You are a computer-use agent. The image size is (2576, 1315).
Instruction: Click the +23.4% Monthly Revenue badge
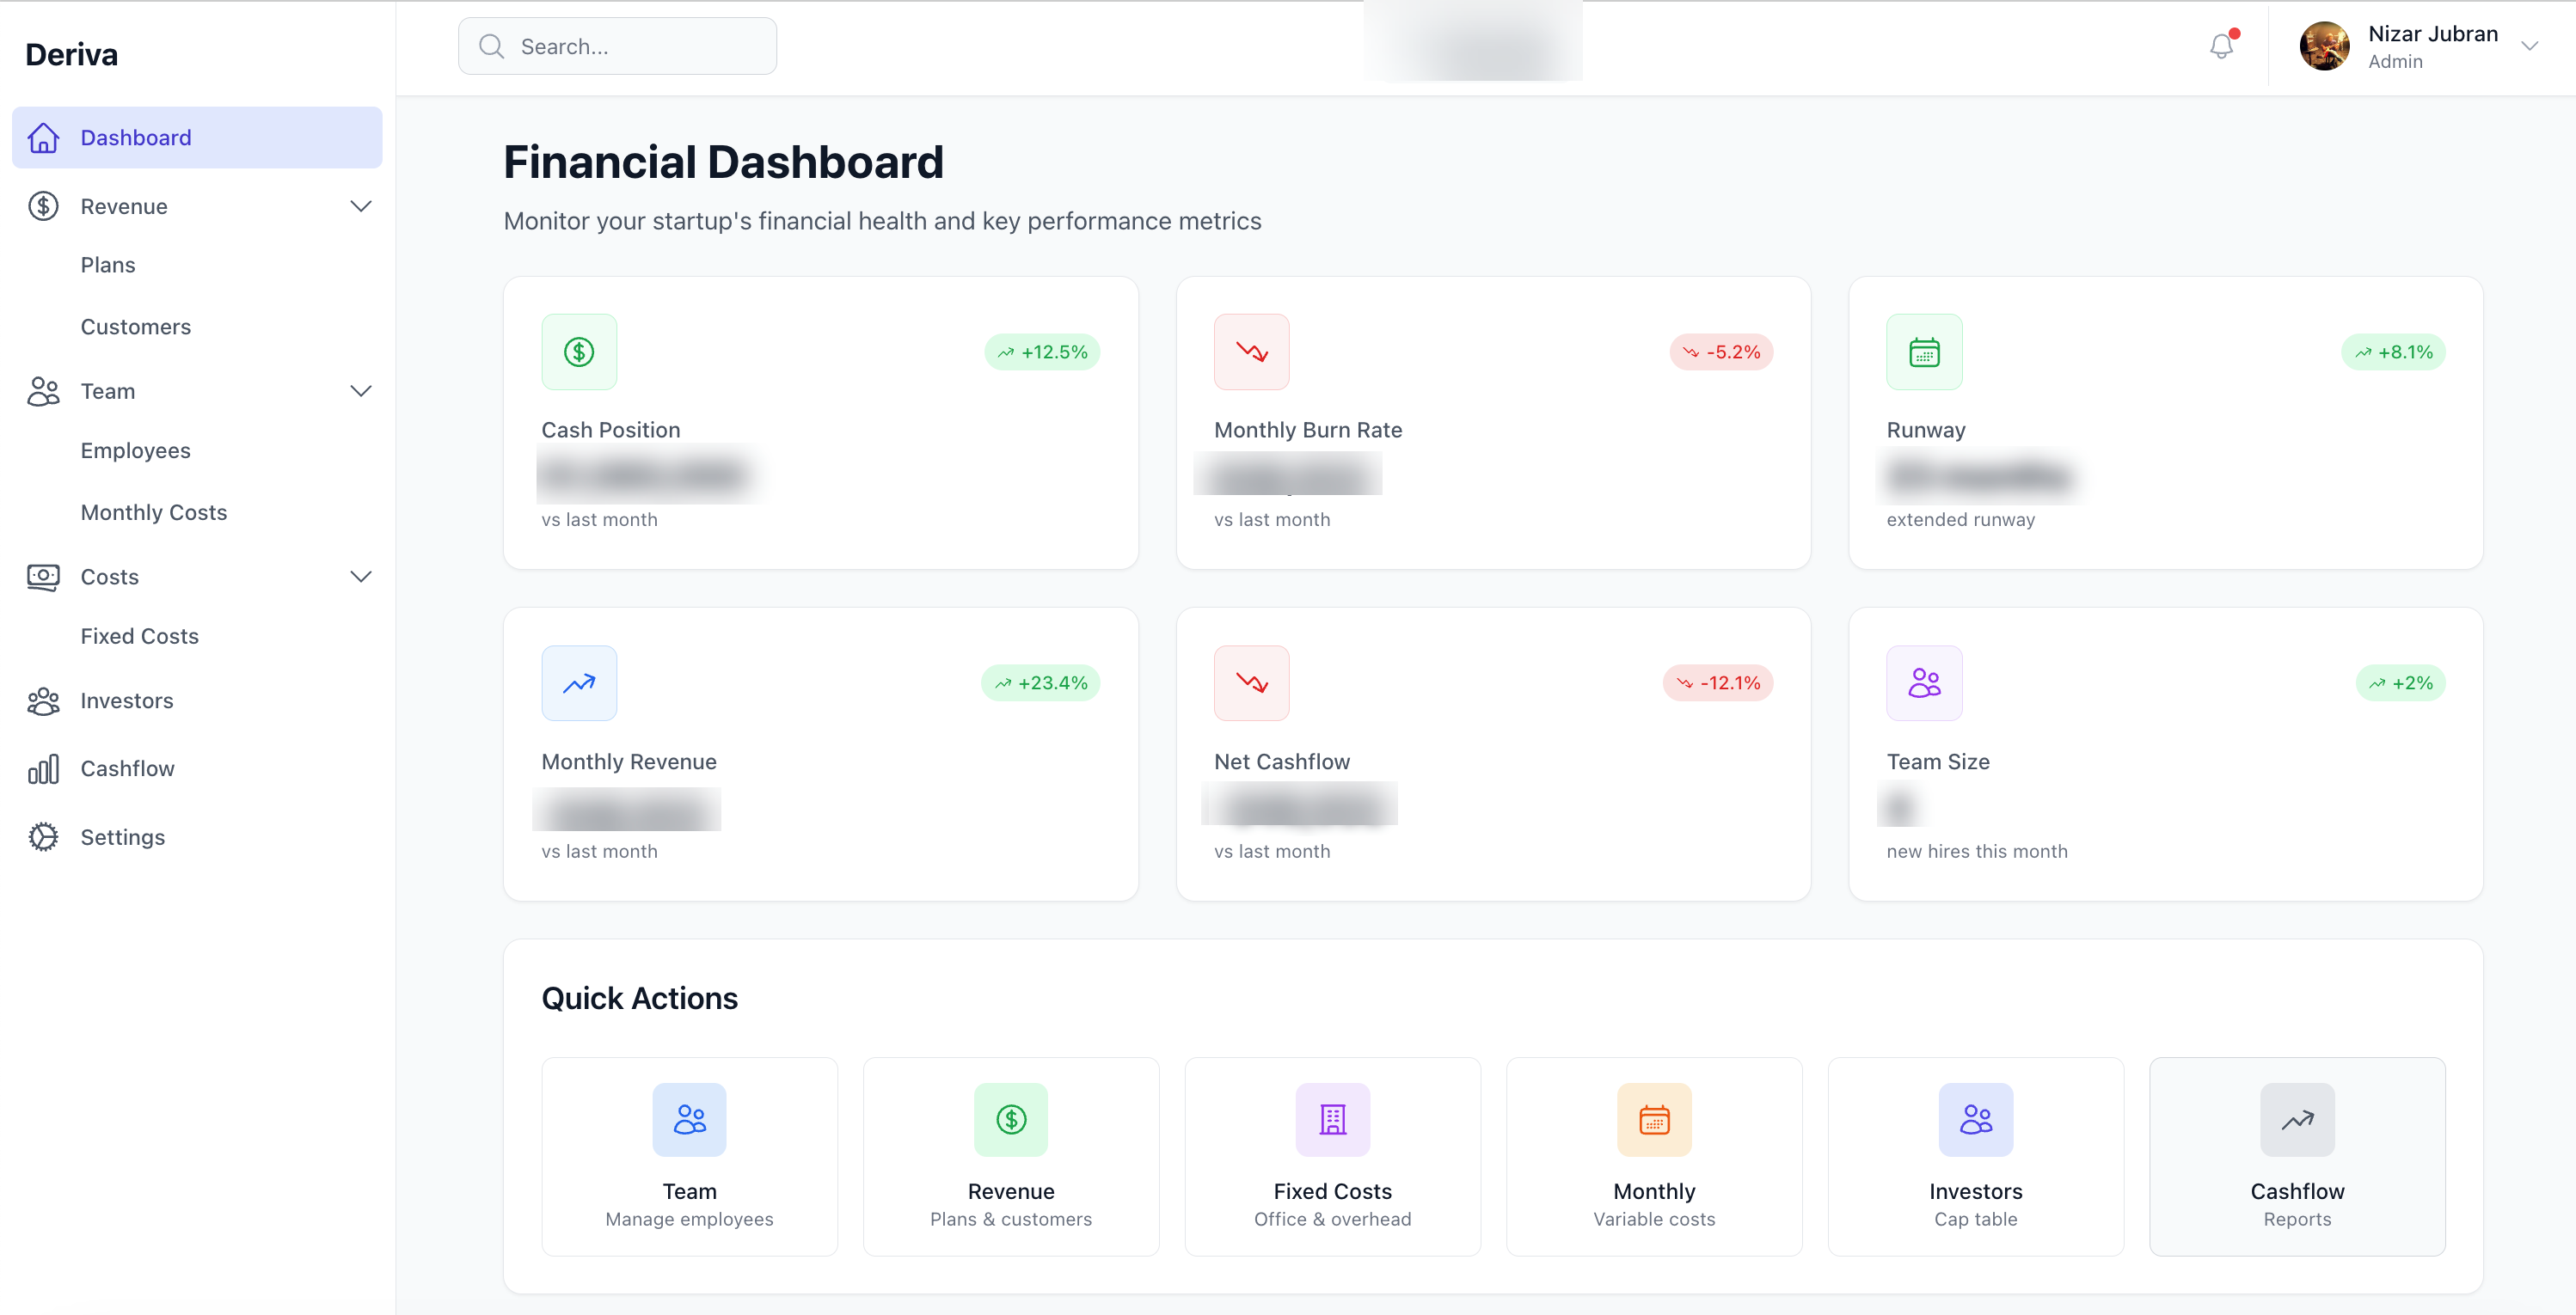(1040, 683)
